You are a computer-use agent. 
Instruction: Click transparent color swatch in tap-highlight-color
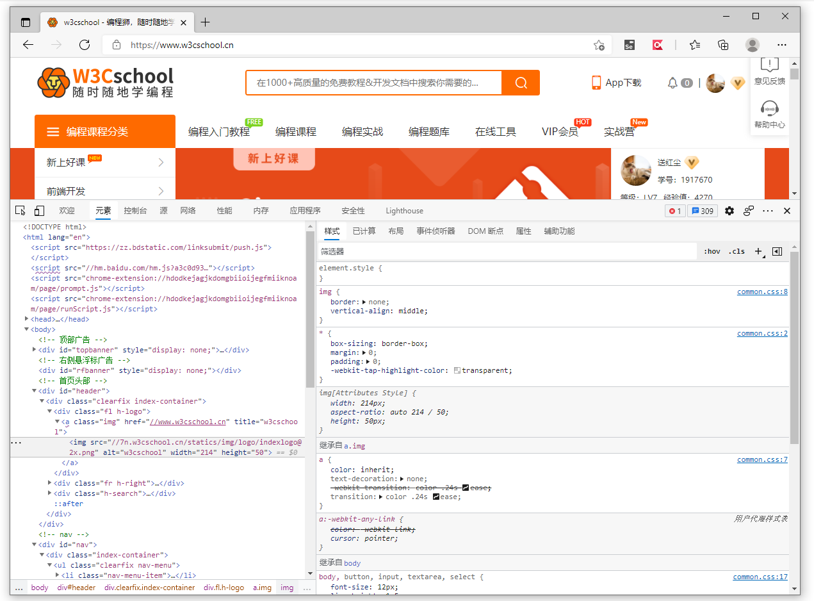(x=457, y=370)
